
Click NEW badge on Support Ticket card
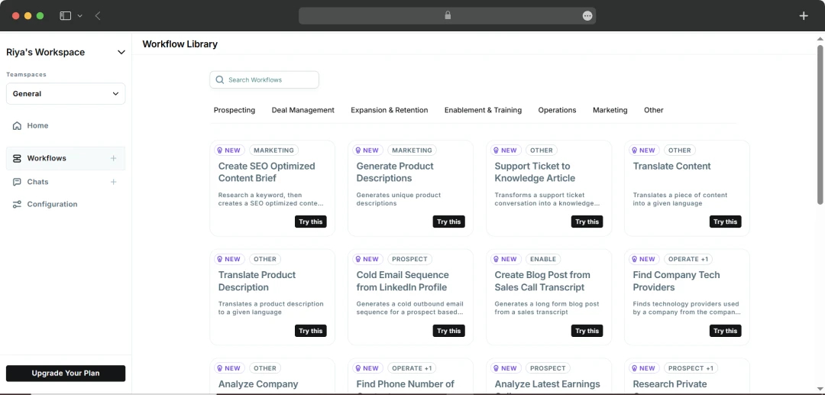point(505,151)
